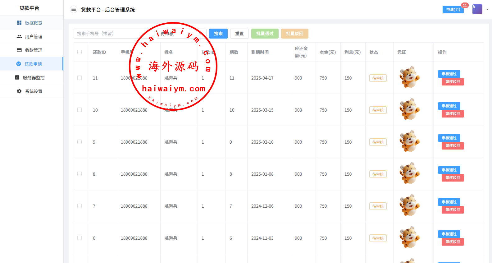Click the 用户管理 users icon

(x=19, y=36)
